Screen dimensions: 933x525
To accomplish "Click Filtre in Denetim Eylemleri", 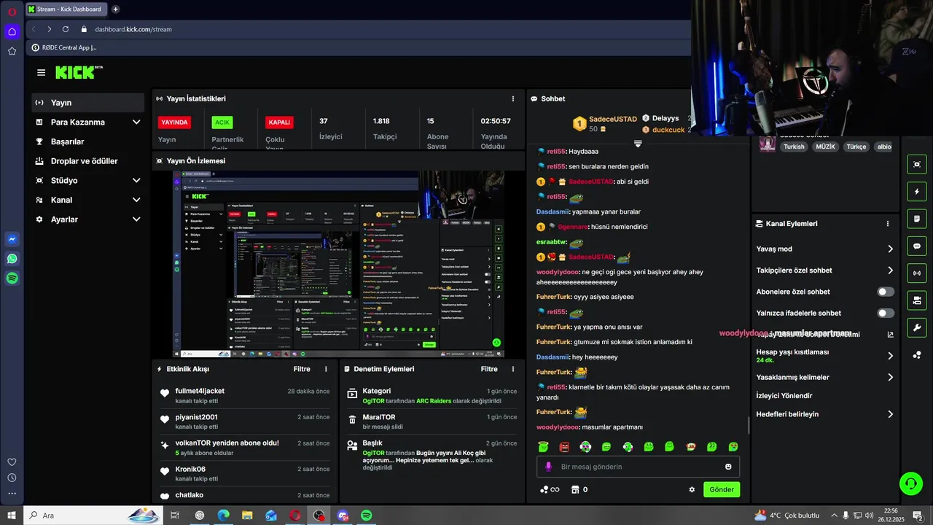I will point(489,369).
